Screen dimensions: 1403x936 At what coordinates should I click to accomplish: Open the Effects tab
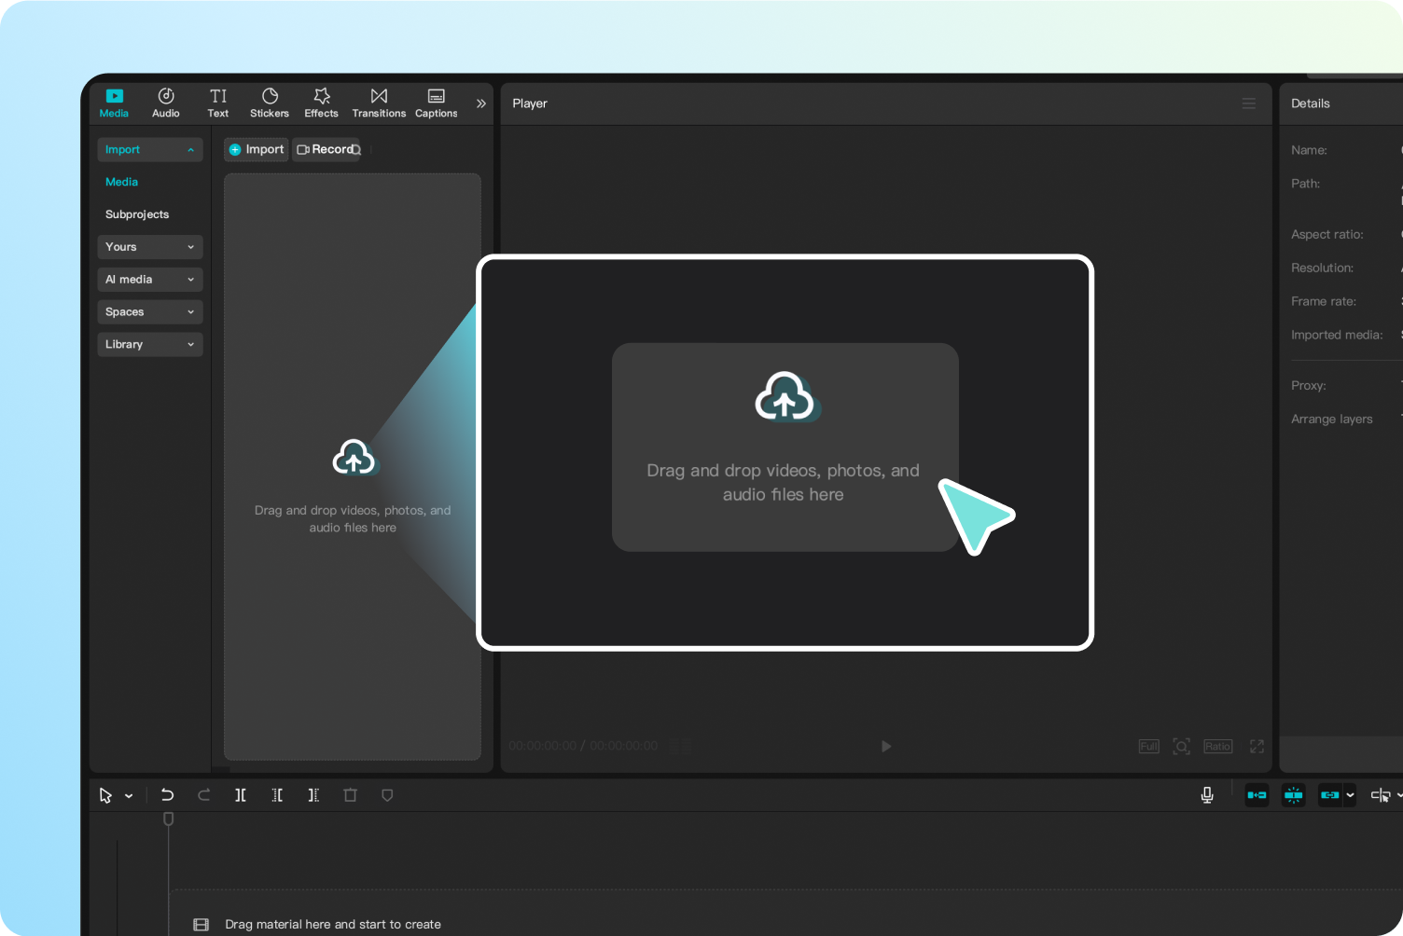(x=322, y=103)
